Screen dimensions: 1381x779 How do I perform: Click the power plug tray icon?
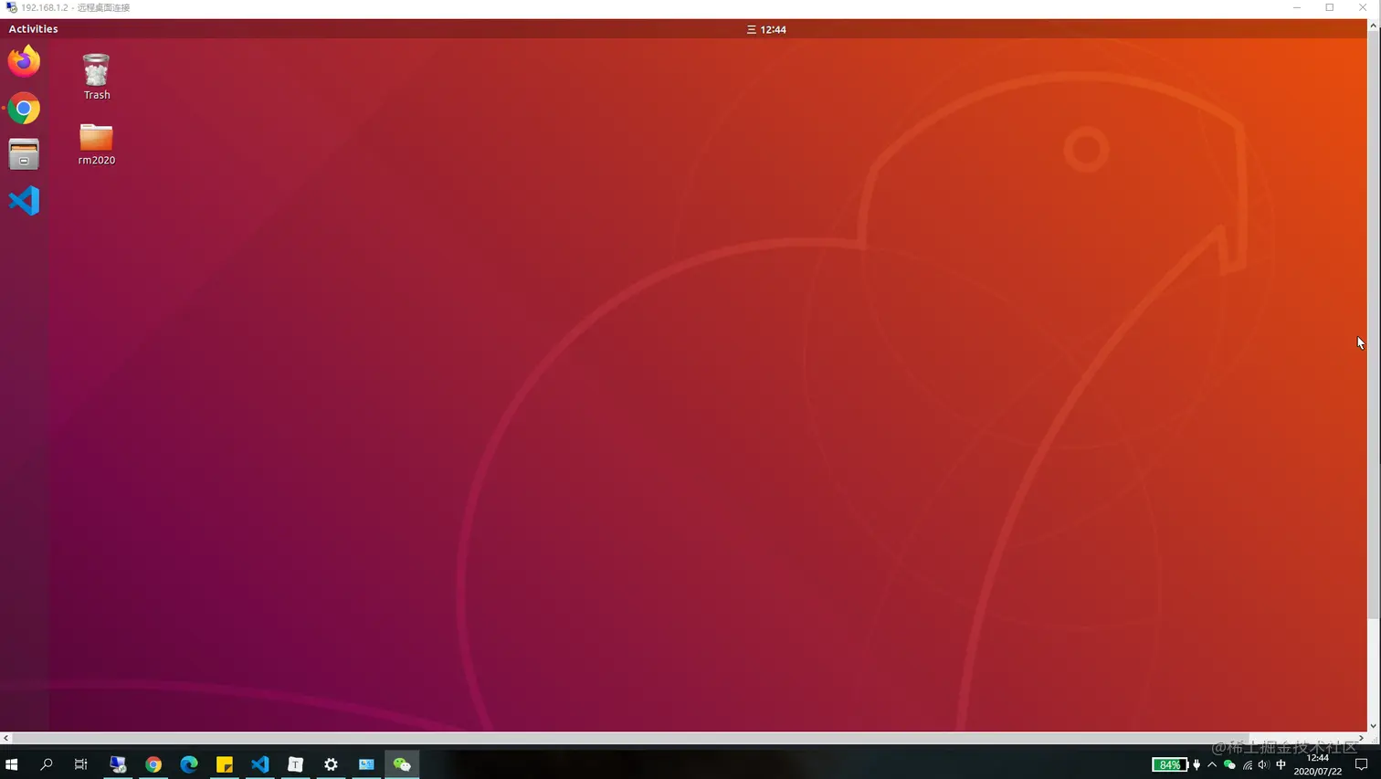coord(1197,764)
